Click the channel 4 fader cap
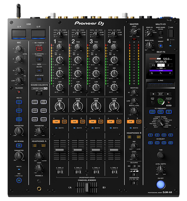Image resolution: width=187 pixels, height=201 pixels. click(x=114, y=150)
